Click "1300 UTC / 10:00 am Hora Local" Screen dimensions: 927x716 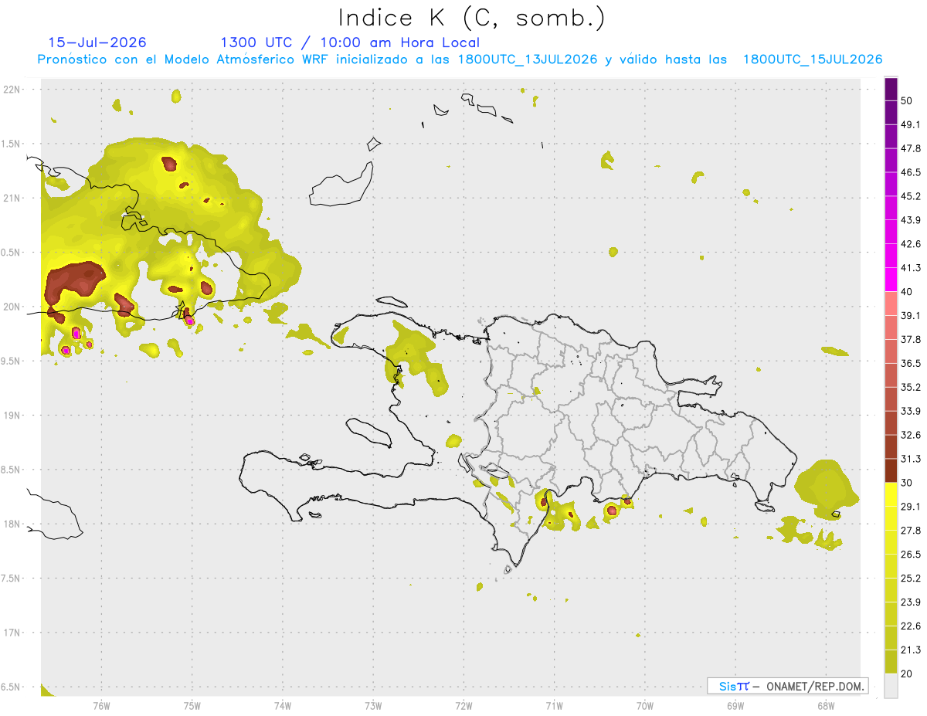click(x=350, y=42)
